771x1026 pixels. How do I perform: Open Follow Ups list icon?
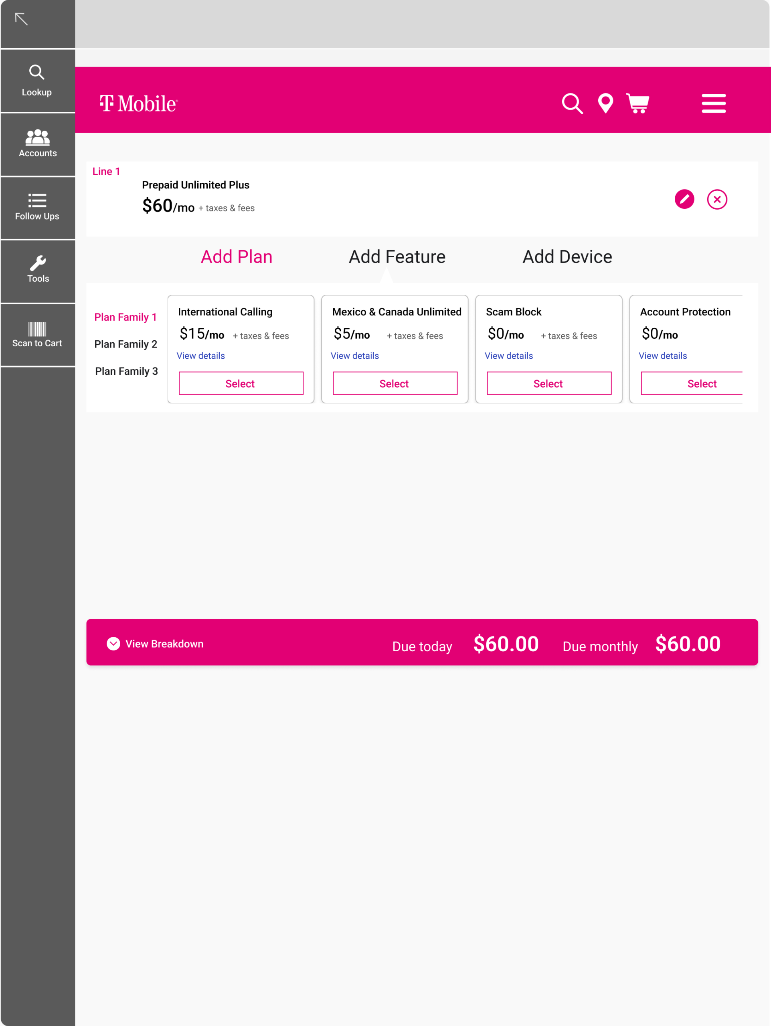pos(37,200)
